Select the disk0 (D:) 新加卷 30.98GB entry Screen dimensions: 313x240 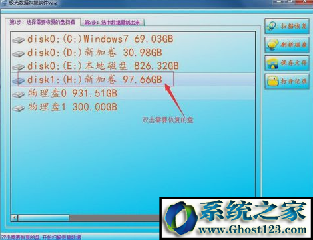click(95, 53)
